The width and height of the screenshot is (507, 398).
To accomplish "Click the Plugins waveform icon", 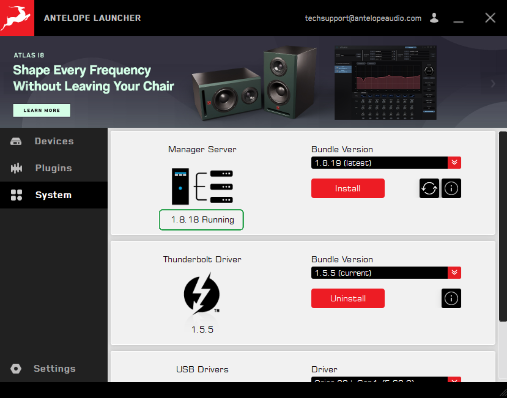I will pyautogui.click(x=16, y=168).
